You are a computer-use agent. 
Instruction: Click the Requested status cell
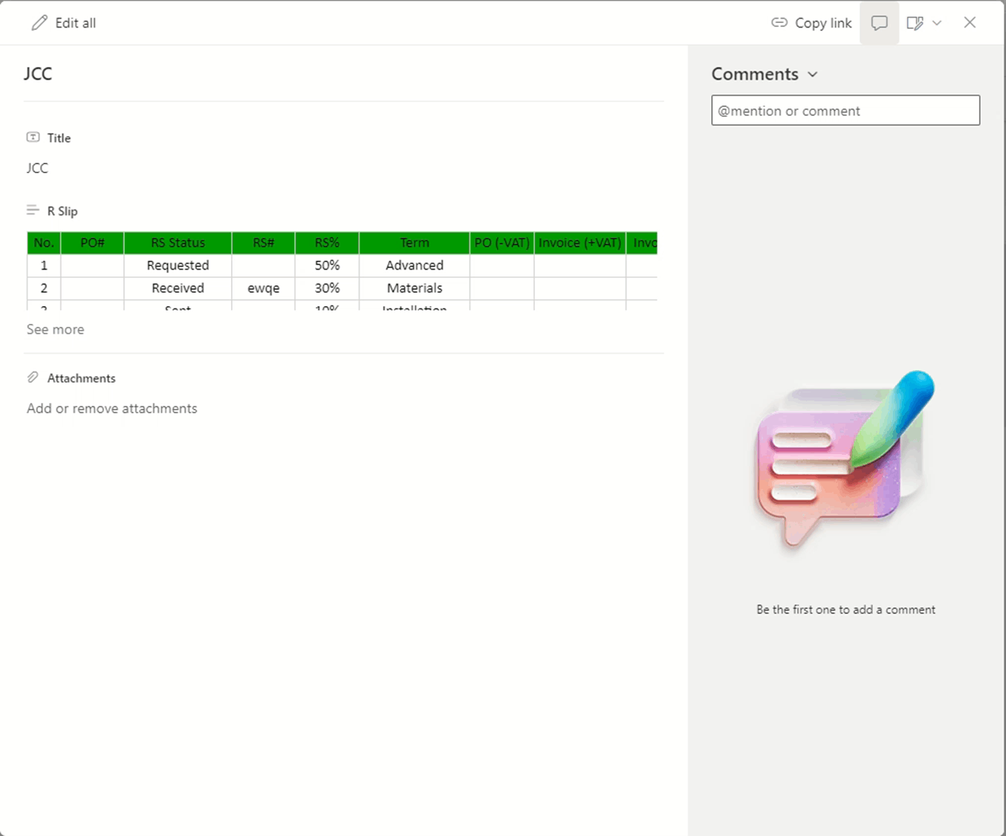178,265
